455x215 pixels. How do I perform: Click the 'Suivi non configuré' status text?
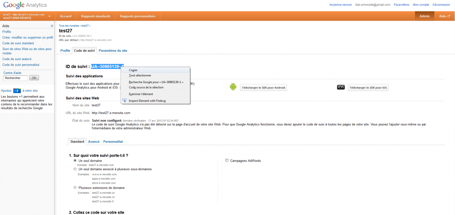click(x=107, y=121)
